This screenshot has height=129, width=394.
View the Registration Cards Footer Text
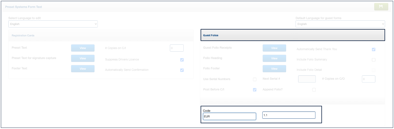(x=83, y=69)
